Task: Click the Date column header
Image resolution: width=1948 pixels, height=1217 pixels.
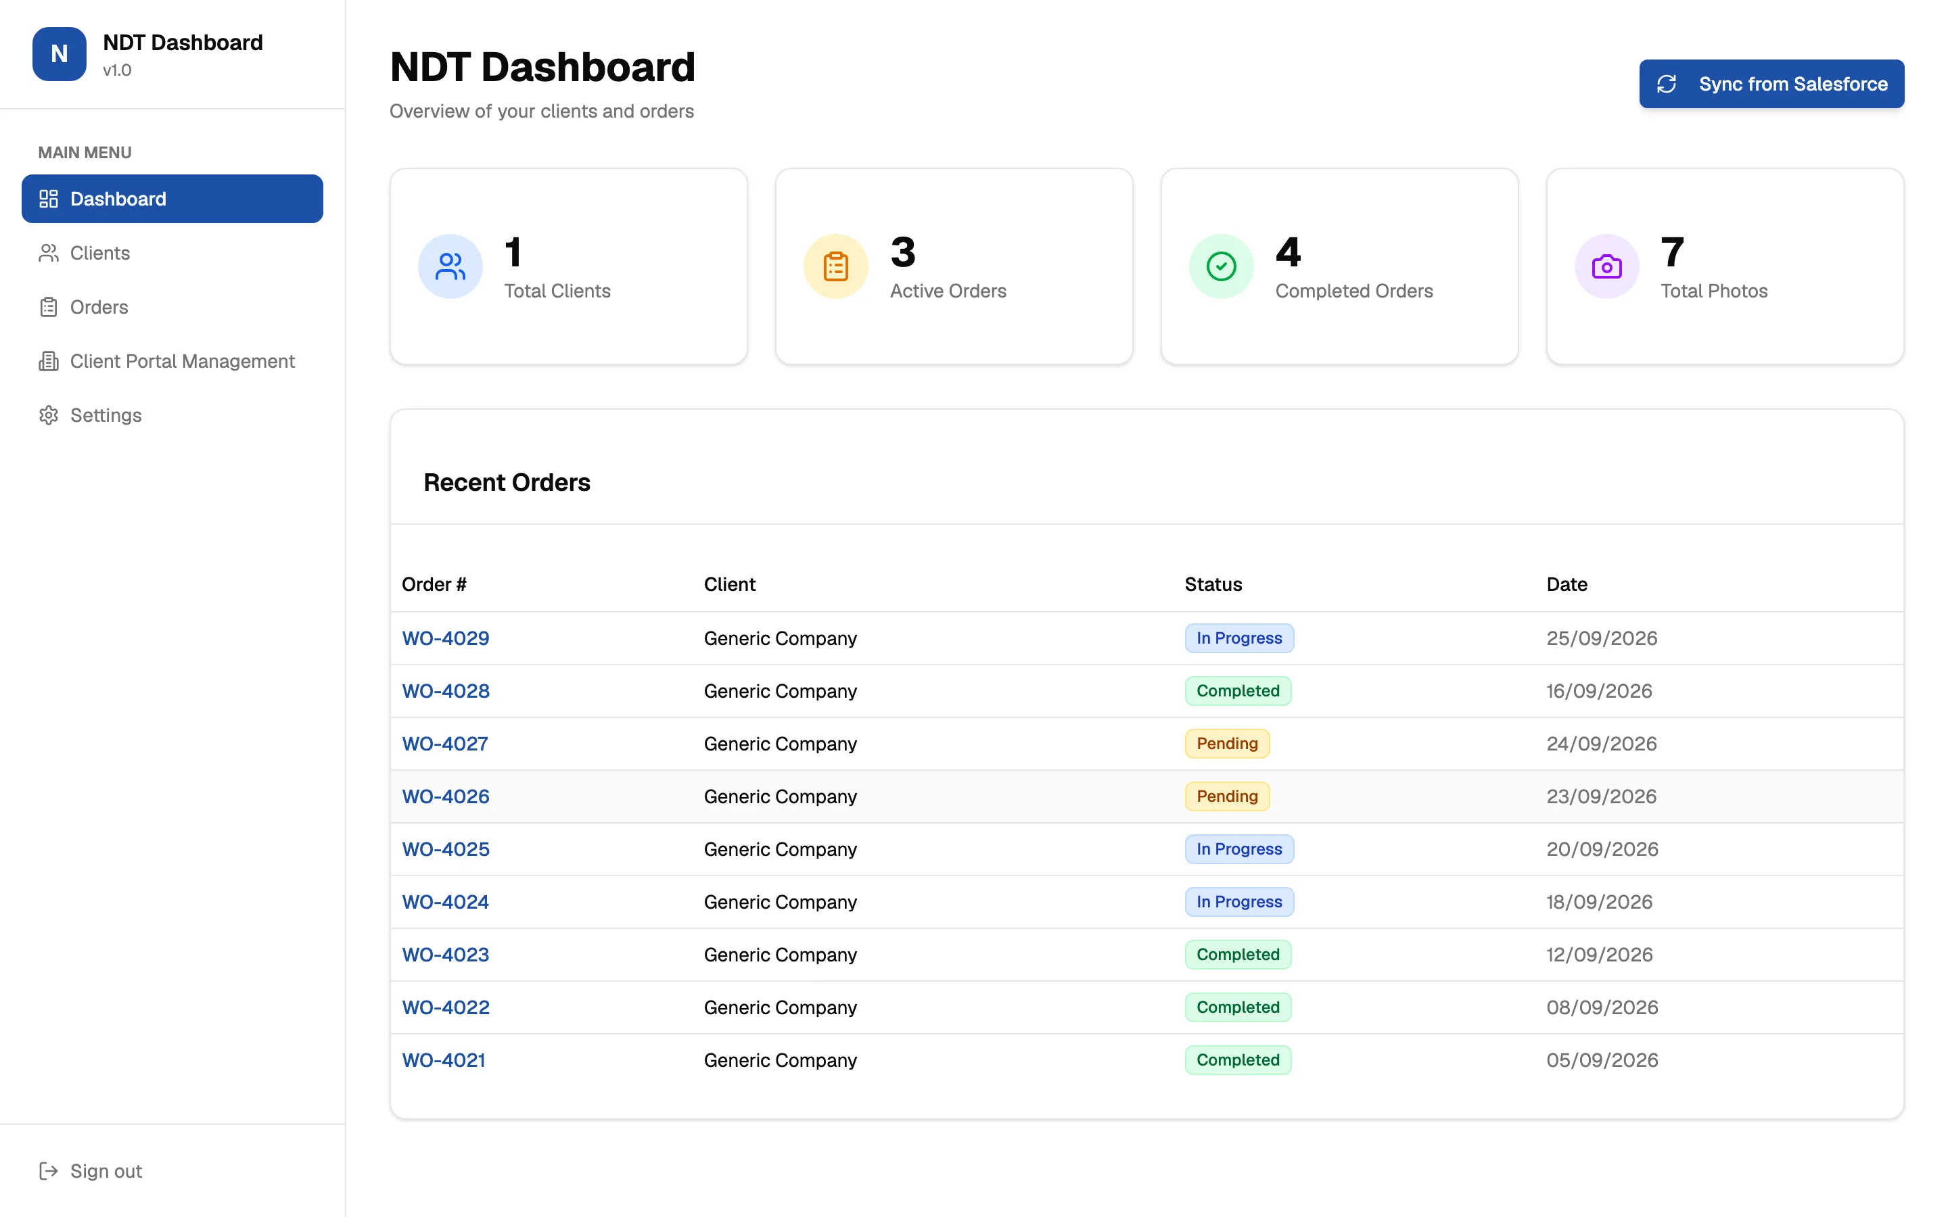Action: pos(1567,584)
